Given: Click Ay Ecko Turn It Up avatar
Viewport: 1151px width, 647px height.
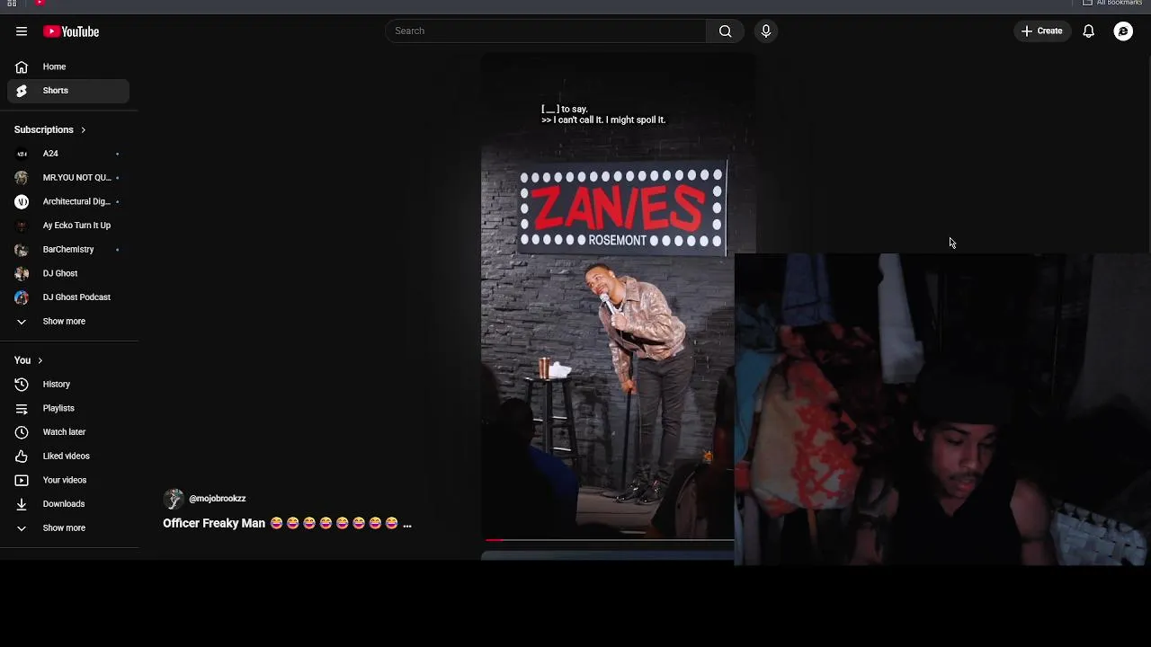Looking at the screenshot, I should click(x=22, y=226).
